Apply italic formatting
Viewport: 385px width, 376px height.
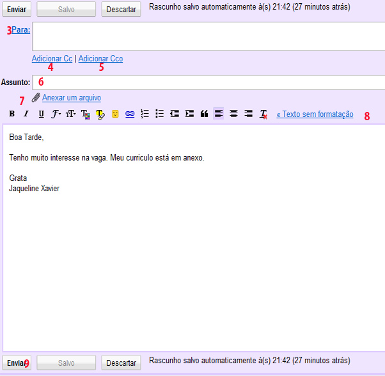(26, 114)
